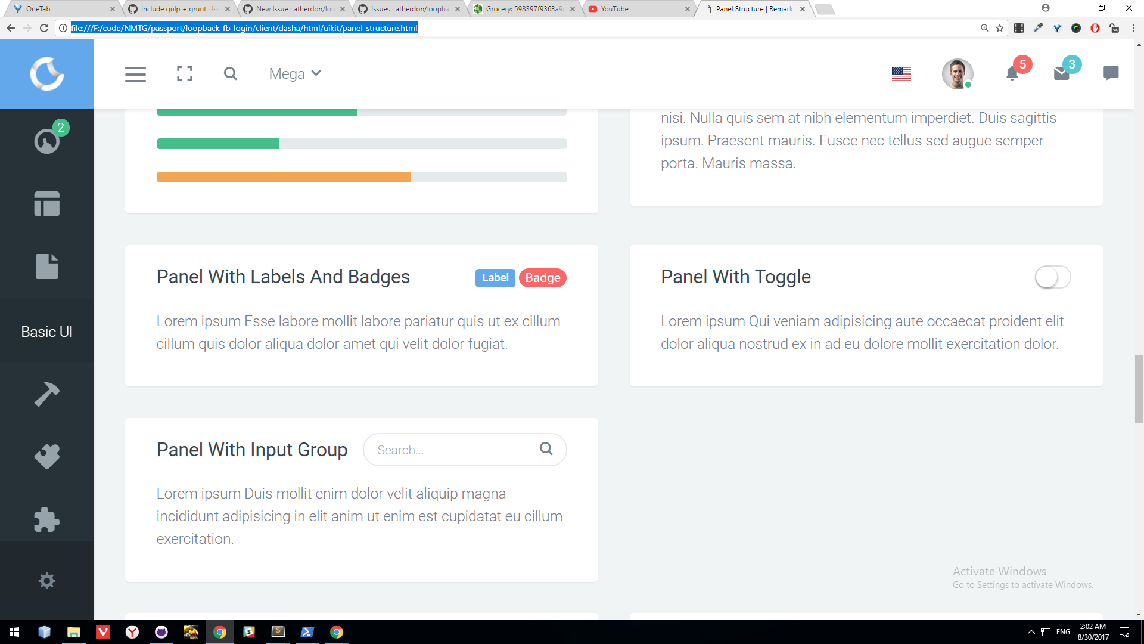Open PowerShell from the taskbar
The height and width of the screenshot is (644, 1144).
pos(307,632)
